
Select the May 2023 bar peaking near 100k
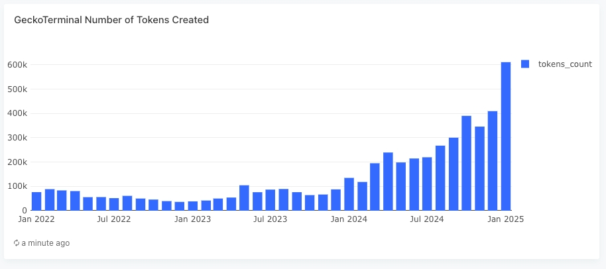tap(244, 197)
